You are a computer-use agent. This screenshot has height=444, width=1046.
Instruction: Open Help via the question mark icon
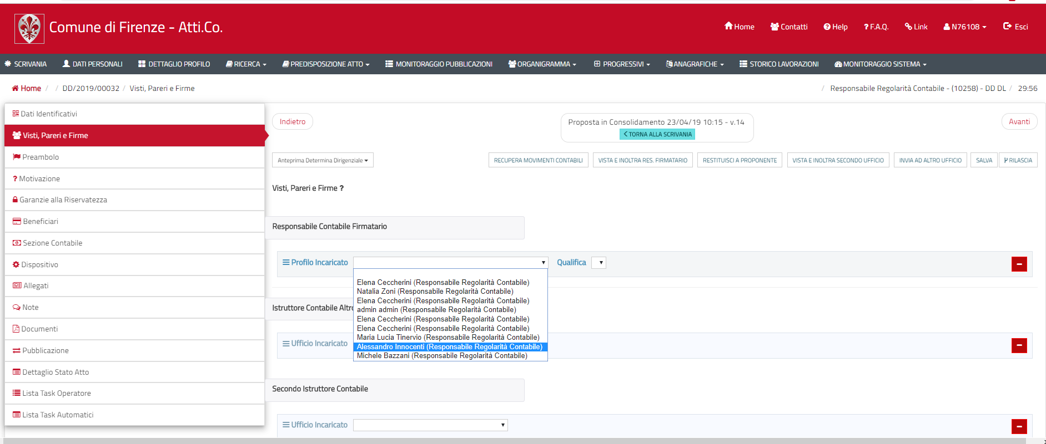pyautogui.click(x=827, y=27)
